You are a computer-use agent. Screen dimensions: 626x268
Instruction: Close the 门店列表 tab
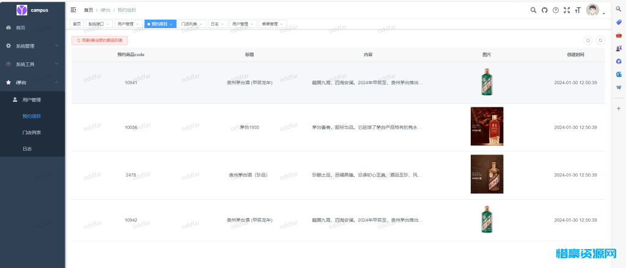[x=201, y=24]
